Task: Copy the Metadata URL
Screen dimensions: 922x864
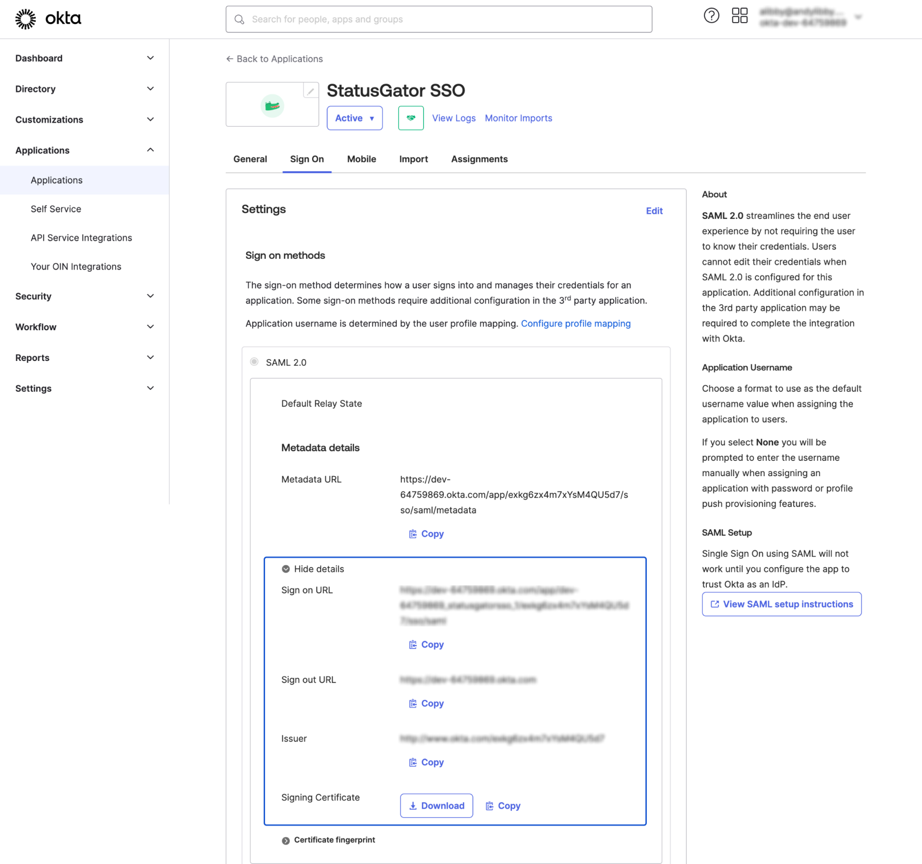Action: click(x=426, y=534)
